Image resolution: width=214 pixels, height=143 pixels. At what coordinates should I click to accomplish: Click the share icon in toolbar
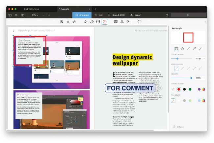tap(167, 15)
